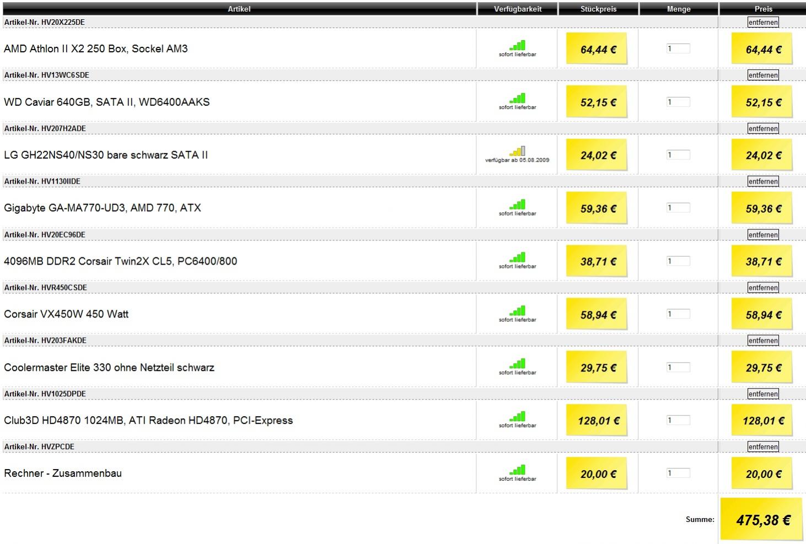Click Preis 24,02 € for LG GH22NS40
This screenshot has height=544, width=806.
tap(762, 155)
